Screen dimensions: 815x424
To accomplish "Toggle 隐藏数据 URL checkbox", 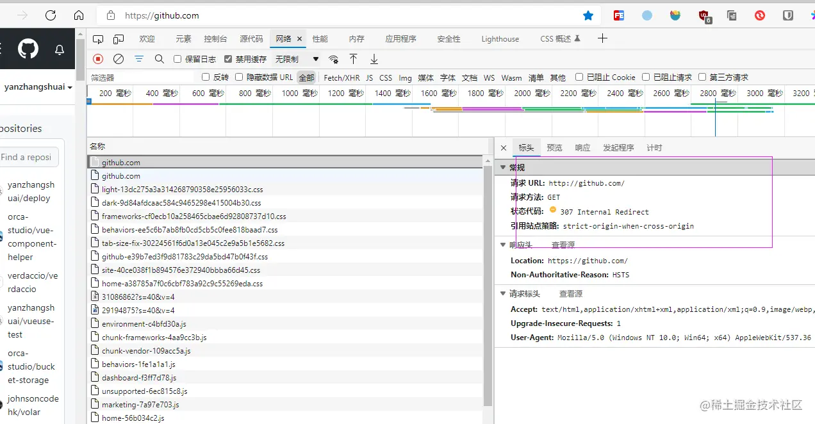I will coord(239,77).
